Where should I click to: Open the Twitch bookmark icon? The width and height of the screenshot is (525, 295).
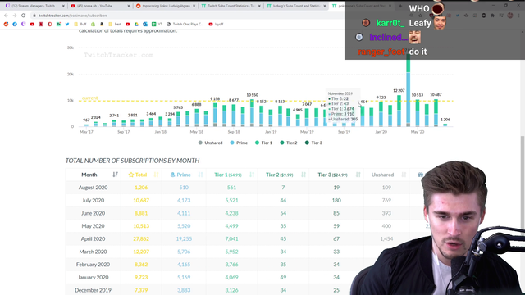pos(24,24)
